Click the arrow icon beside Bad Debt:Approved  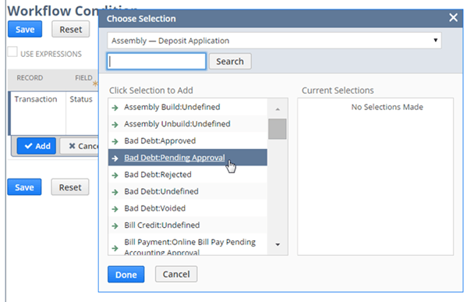tap(115, 141)
